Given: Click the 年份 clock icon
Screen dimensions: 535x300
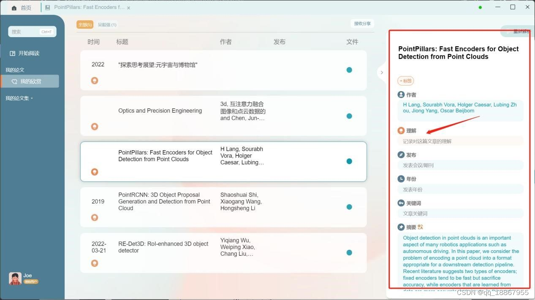Looking at the screenshot, I should [x=401, y=179].
